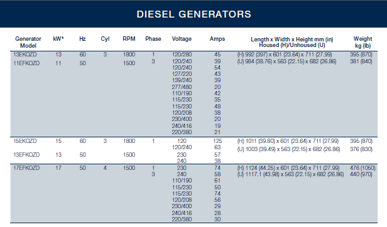Click the amps value 56

pyautogui.click(x=217, y=200)
